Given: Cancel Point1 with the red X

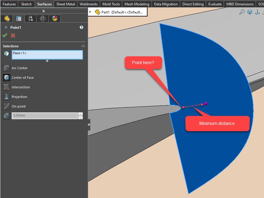Looking at the screenshot, I should [13, 35].
